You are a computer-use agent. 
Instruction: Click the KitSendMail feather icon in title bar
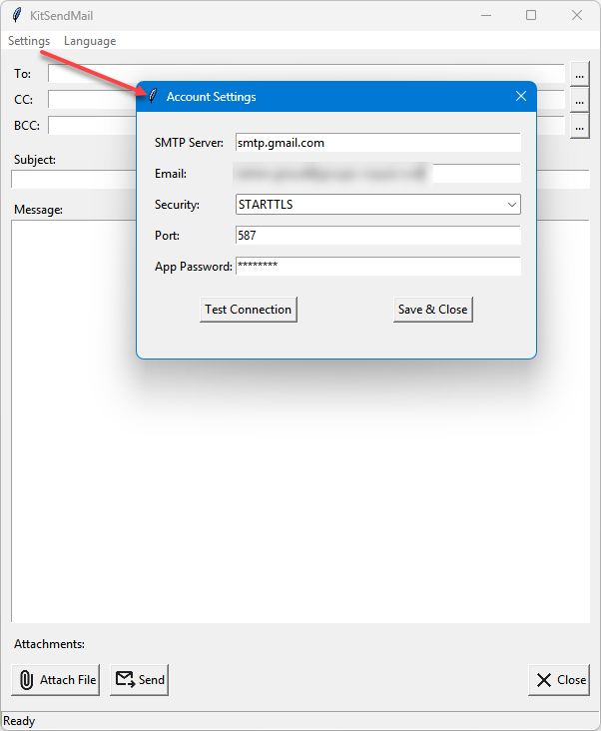pyautogui.click(x=17, y=15)
